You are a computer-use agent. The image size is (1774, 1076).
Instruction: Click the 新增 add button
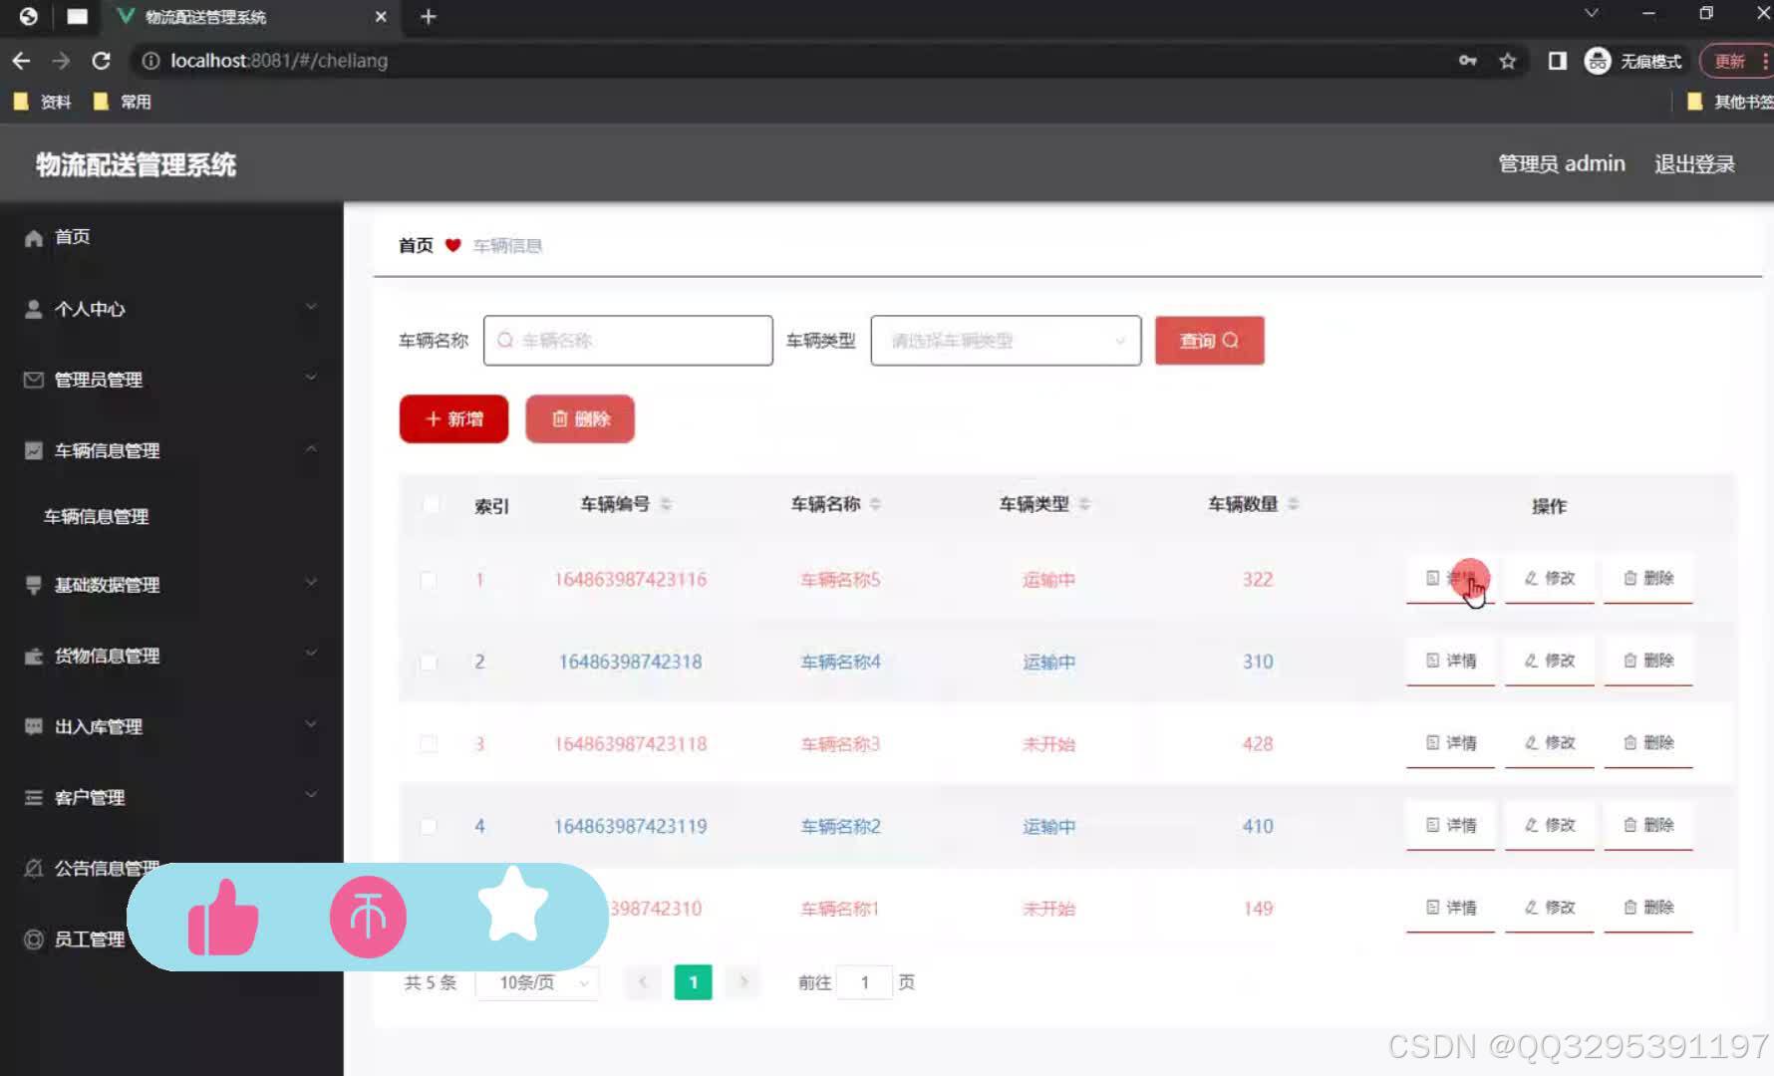453,418
